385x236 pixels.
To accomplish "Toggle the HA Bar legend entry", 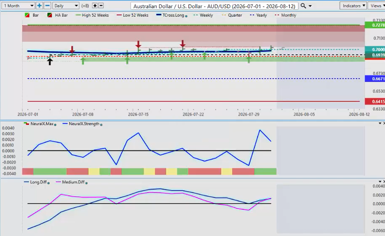I will click(57, 15).
